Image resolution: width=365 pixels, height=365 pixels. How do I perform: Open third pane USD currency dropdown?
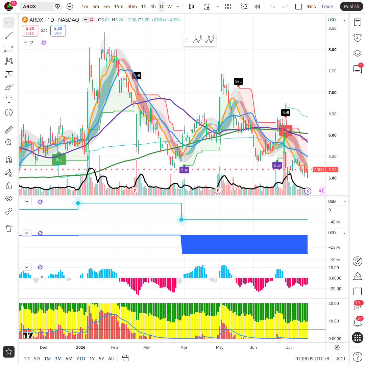click(x=337, y=233)
